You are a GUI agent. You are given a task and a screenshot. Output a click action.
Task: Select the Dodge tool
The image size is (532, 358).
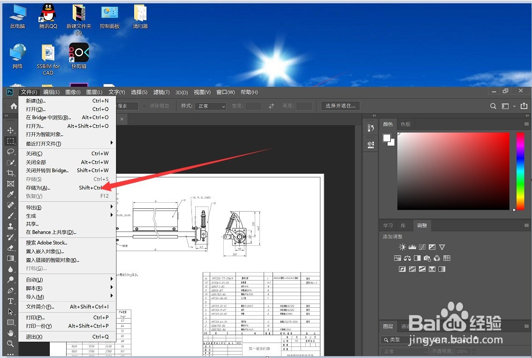click(10, 280)
